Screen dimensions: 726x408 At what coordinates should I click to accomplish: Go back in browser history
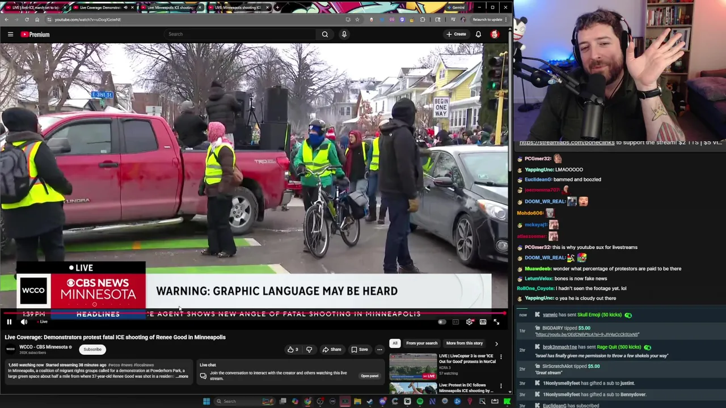click(6, 19)
